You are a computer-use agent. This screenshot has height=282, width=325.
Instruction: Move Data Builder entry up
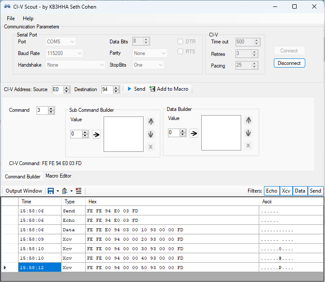coord(248,120)
